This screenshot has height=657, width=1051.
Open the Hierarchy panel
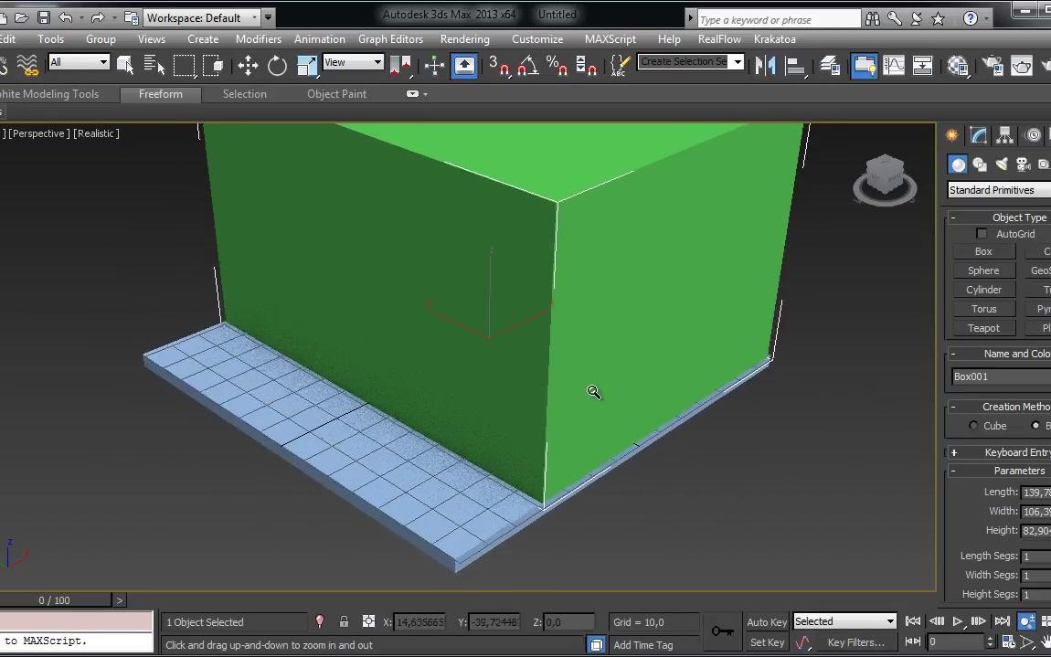pos(1003,134)
